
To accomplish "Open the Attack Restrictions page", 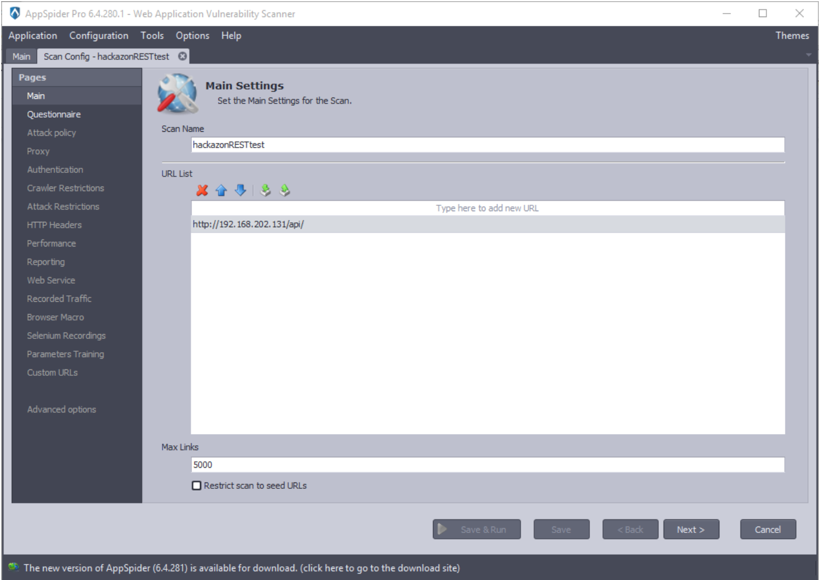I will [77, 206].
